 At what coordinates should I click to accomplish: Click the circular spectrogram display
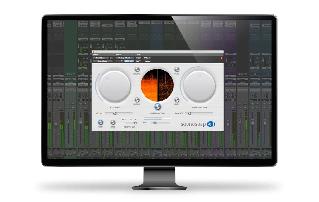[158, 84]
